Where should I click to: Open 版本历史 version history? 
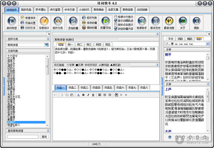155,22
